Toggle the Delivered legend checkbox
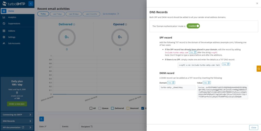Image resolution: width=261 pixels, height=131 pixels. click(x=112, y=108)
